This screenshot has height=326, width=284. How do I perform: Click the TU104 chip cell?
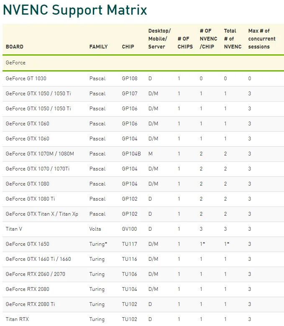[129, 289]
